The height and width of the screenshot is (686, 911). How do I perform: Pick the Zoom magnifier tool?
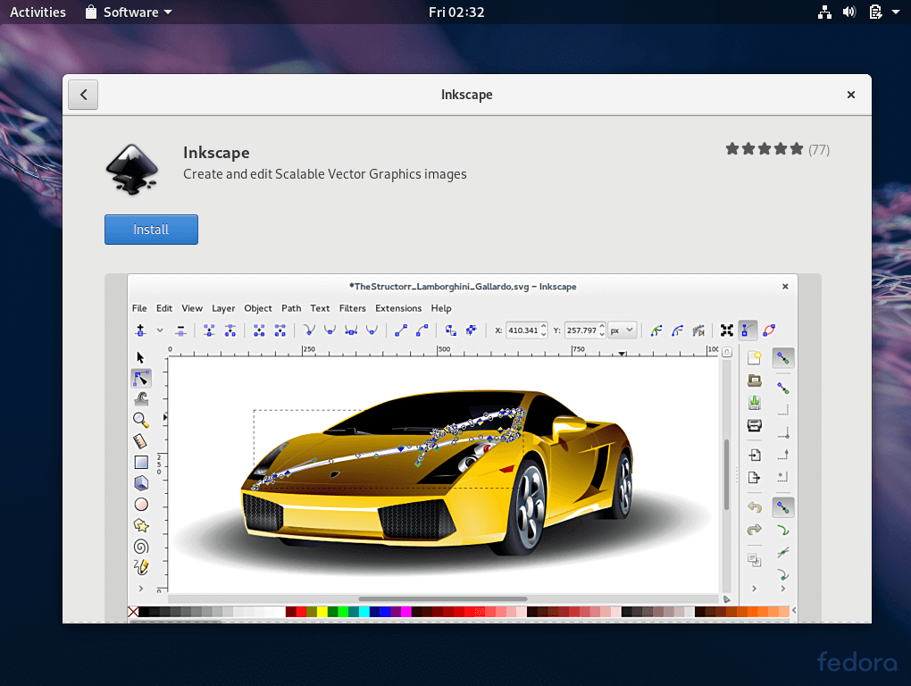pyautogui.click(x=140, y=420)
